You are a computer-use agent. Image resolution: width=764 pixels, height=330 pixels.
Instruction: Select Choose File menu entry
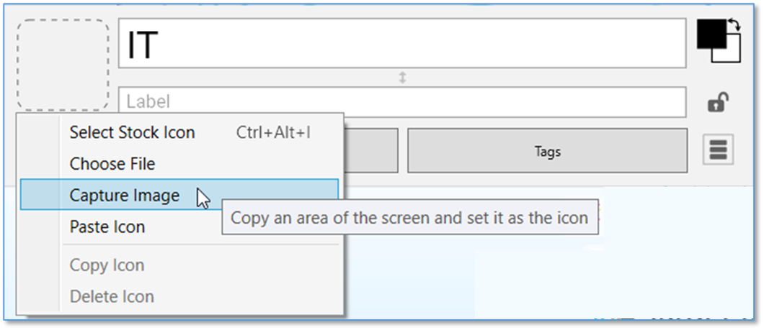[112, 164]
